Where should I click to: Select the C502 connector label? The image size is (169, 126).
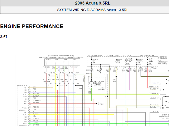tap(93, 70)
